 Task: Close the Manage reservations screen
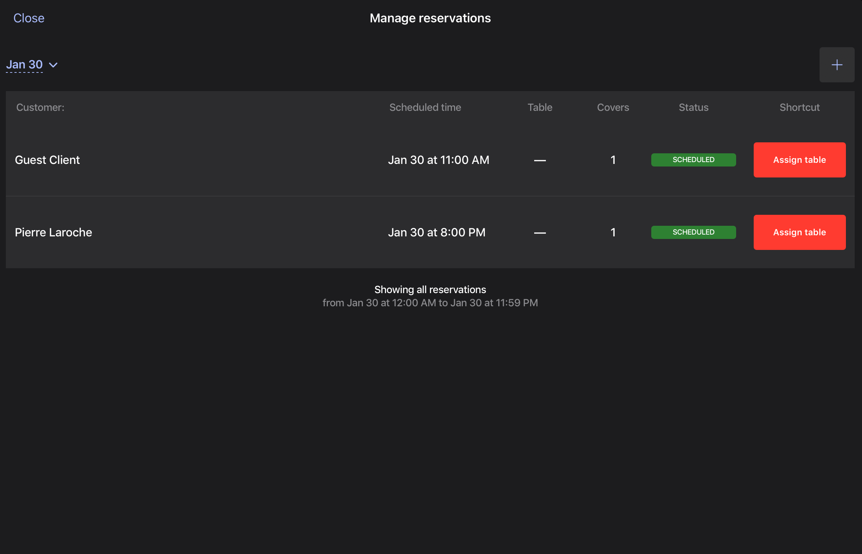tap(29, 18)
